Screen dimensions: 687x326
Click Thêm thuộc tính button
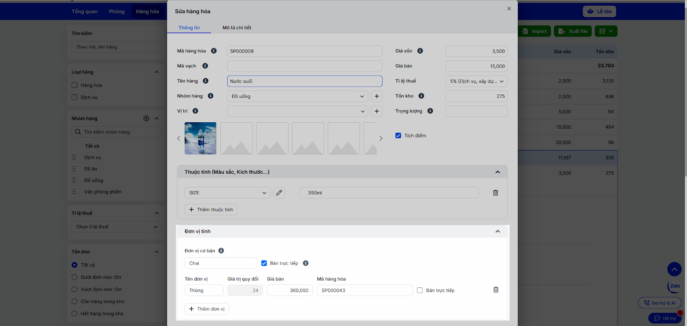click(211, 210)
